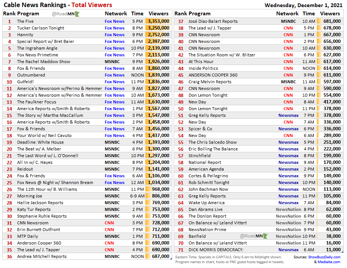
Task: Select 'The Faulkner Focus' row
Action: click(87, 102)
